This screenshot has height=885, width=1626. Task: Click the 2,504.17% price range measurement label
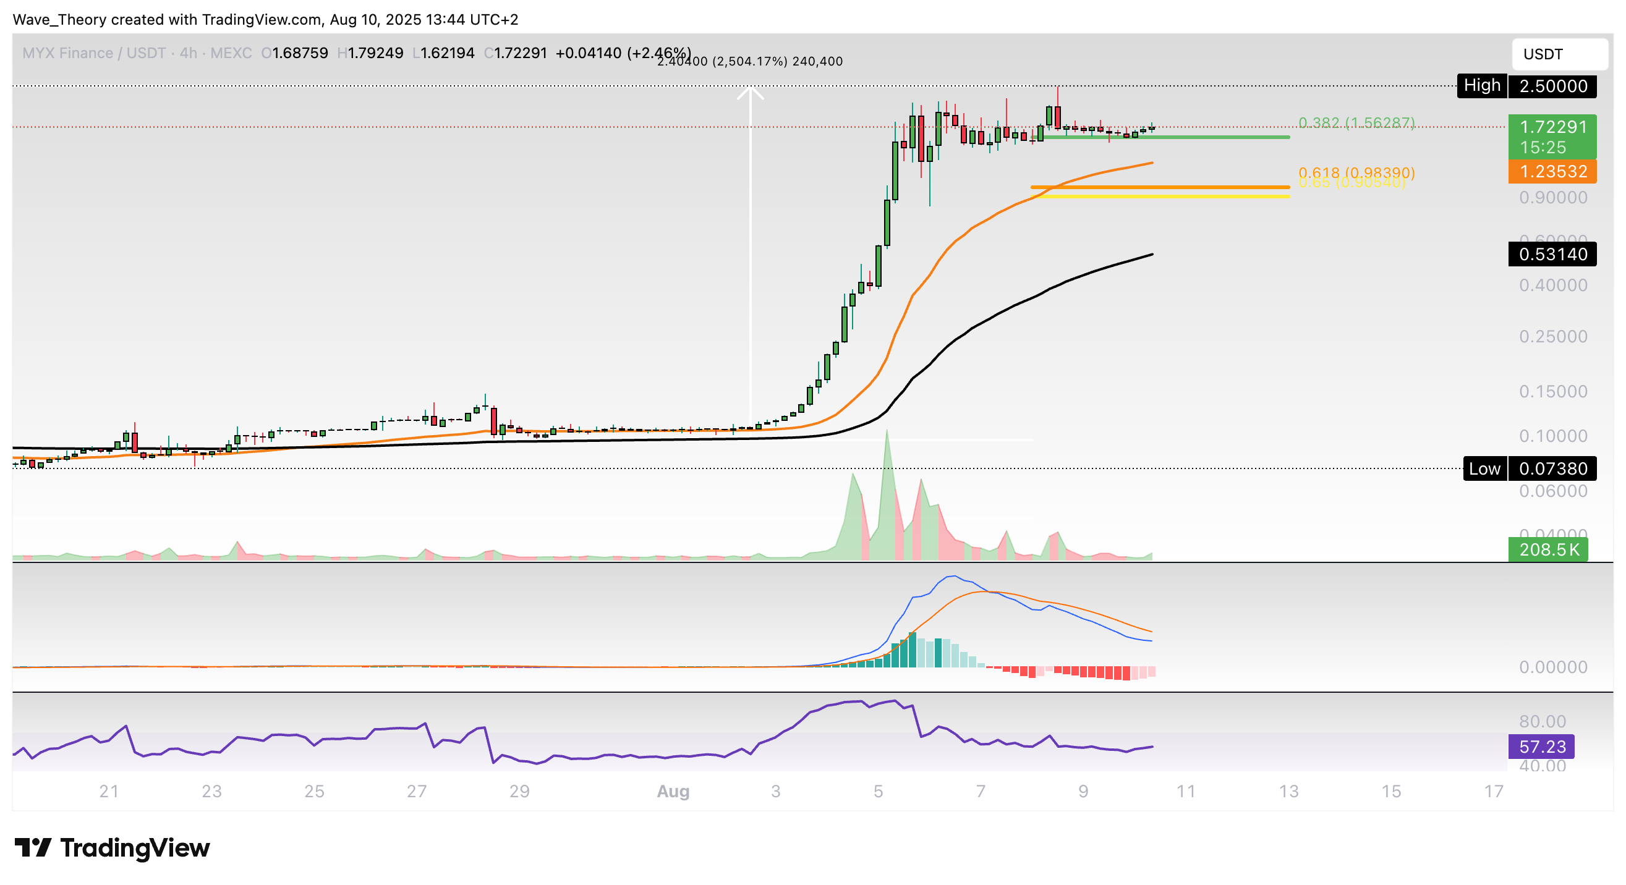click(749, 62)
